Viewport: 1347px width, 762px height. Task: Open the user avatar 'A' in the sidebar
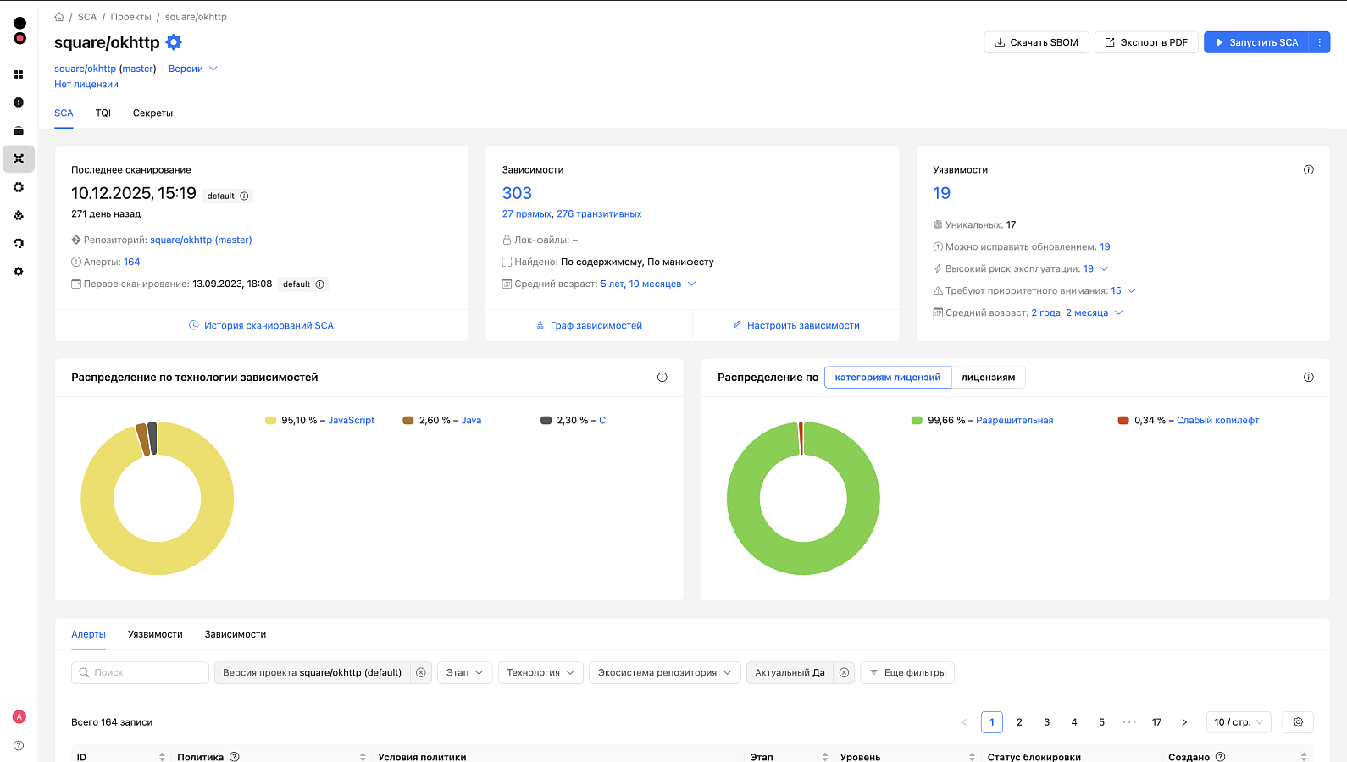[19, 717]
